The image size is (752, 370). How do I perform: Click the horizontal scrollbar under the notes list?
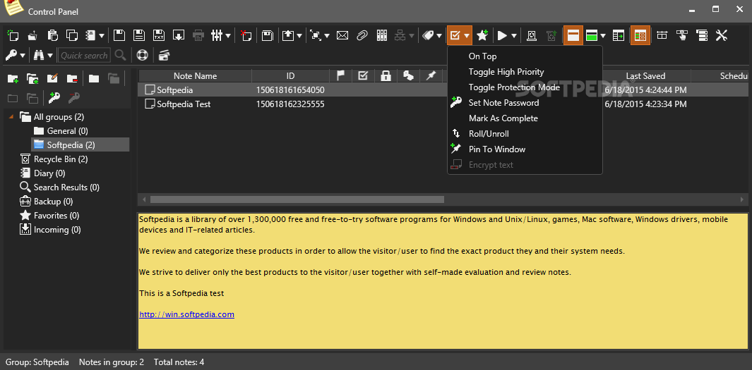coord(297,199)
